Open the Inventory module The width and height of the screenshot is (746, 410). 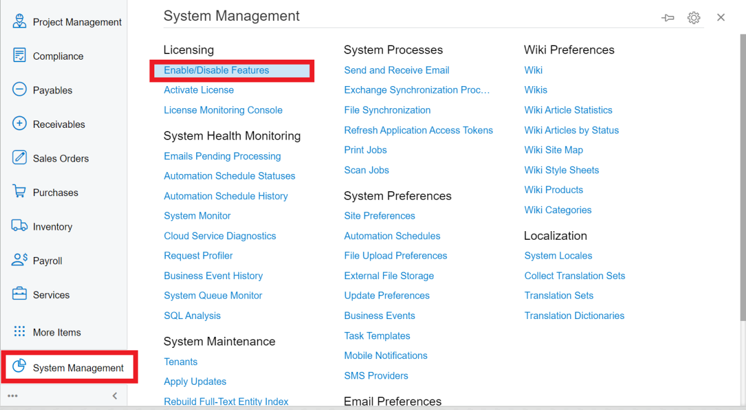pyautogui.click(x=53, y=226)
